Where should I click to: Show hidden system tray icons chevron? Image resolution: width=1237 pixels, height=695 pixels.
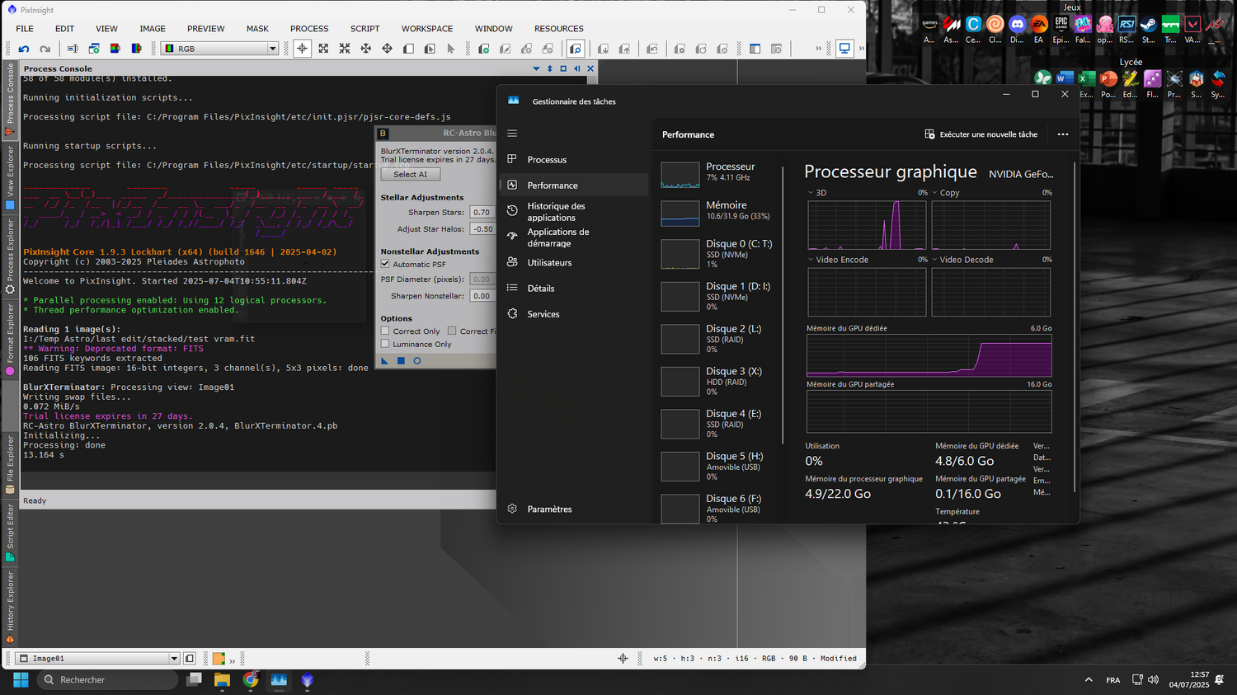(x=1089, y=680)
